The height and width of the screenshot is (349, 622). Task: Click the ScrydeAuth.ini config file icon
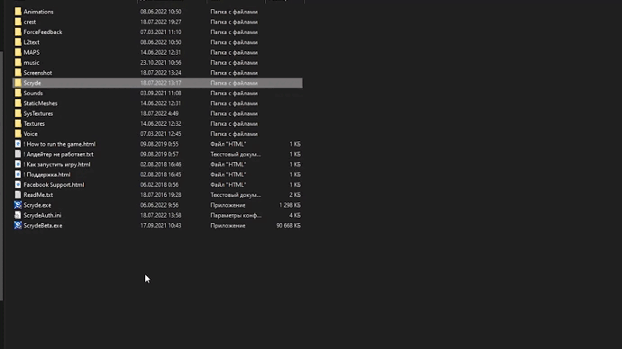(x=18, y=215)
